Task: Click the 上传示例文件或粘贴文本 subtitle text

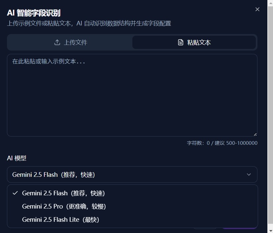Action: point(89,23)
